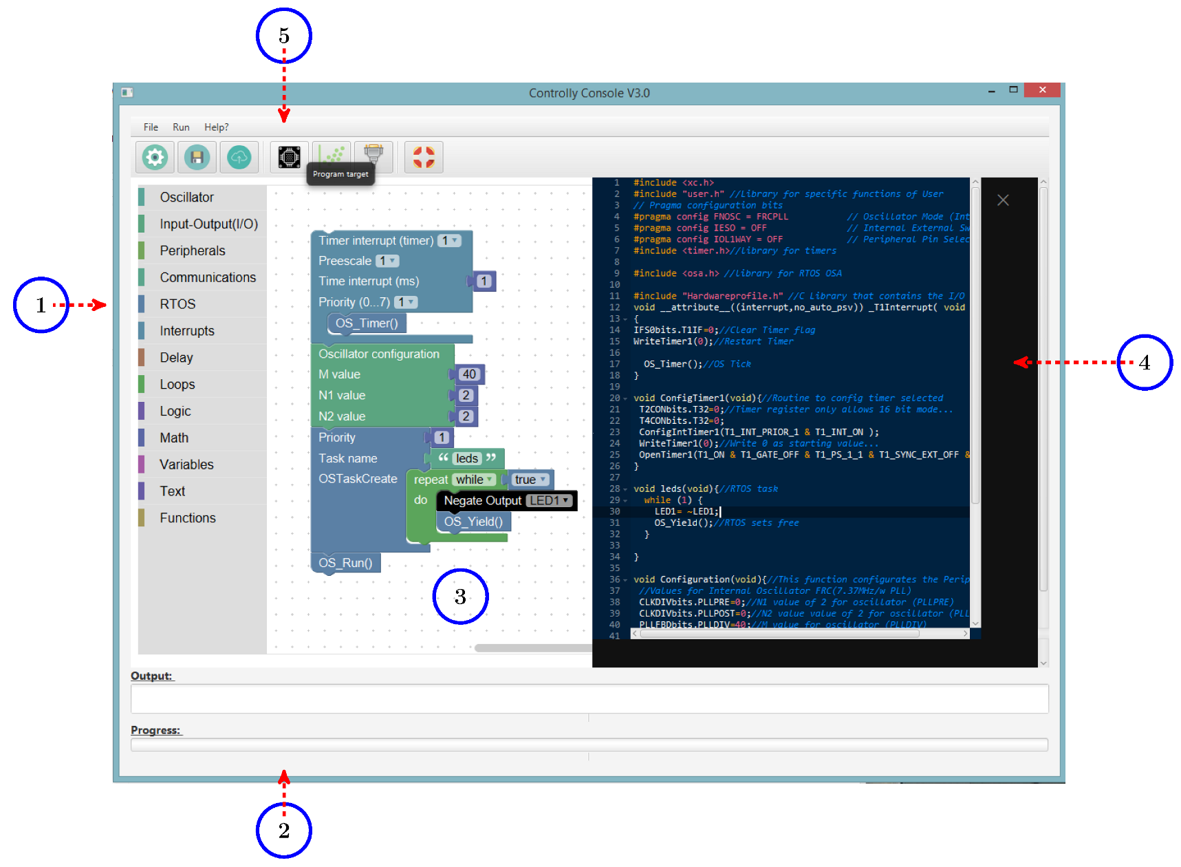Open the File menu

(x=151, y=127)
